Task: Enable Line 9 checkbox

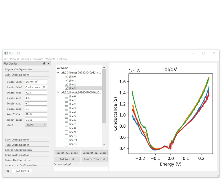Action: pos(66,132)
